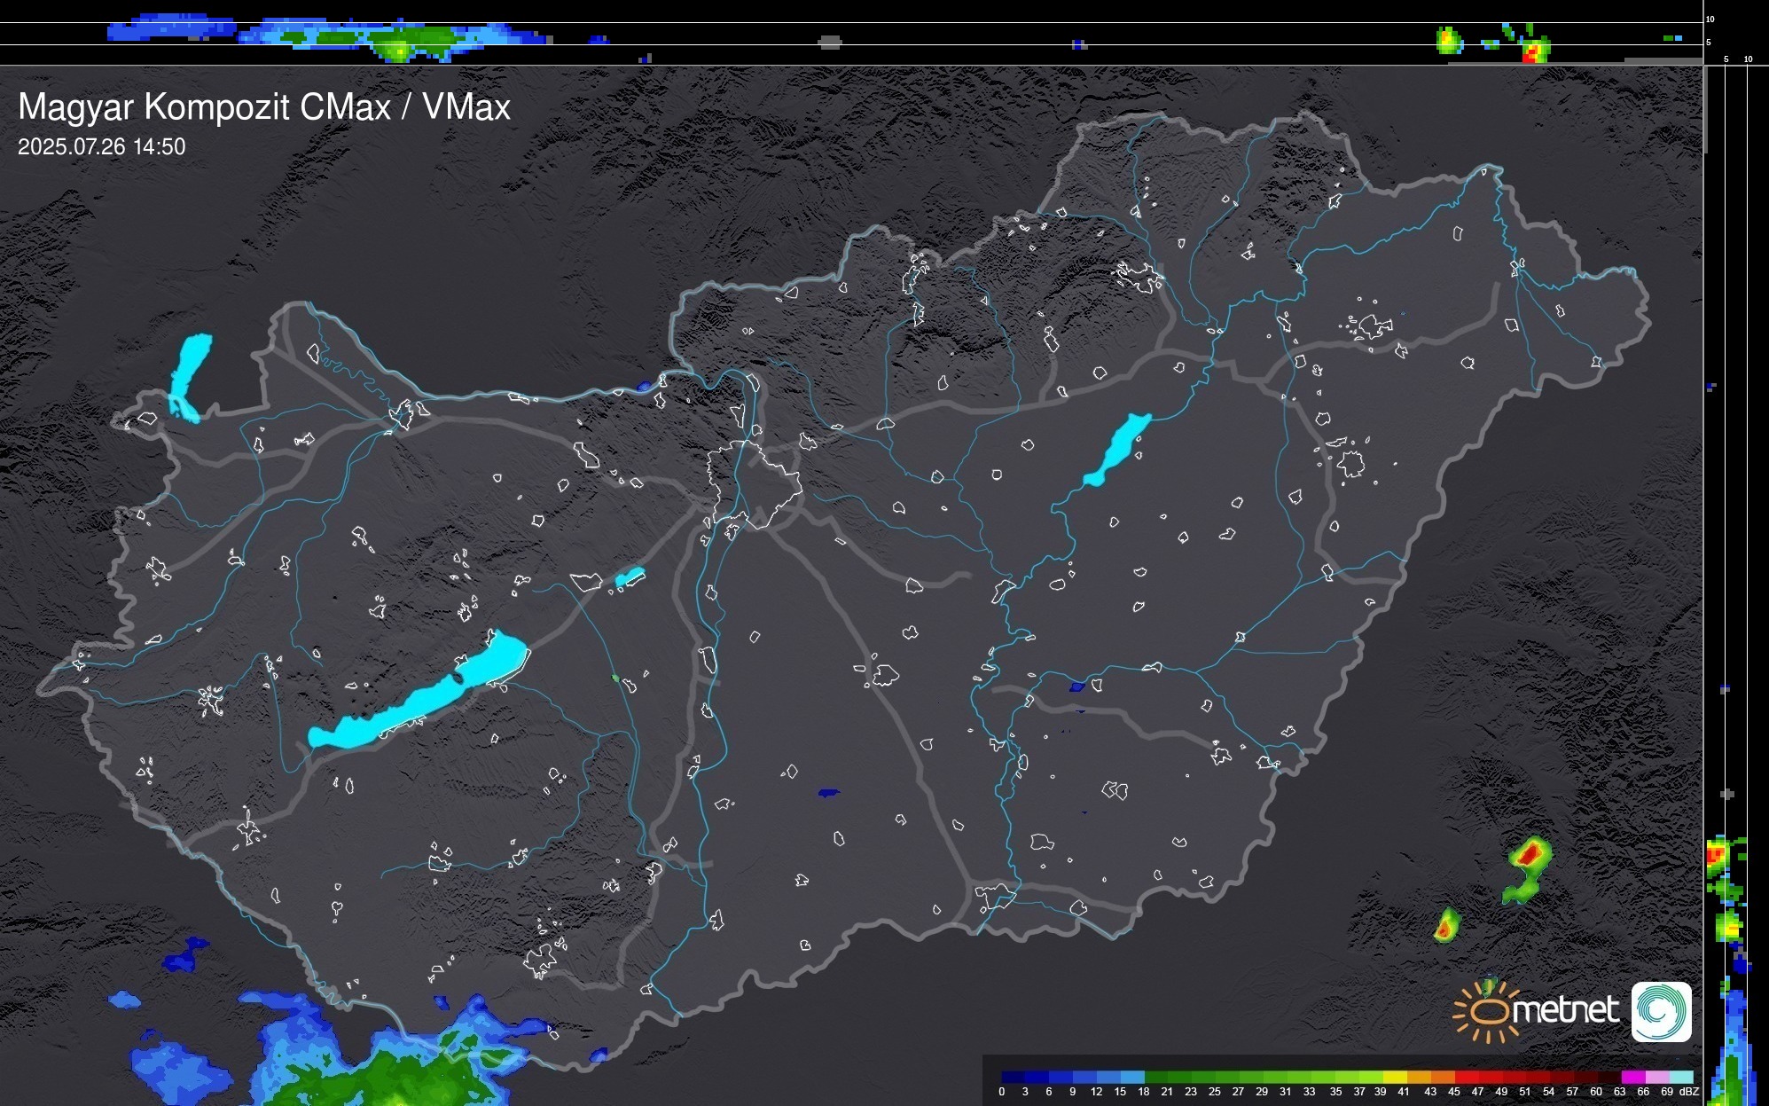Click the small yellow-red cell below the big storm
1769x1106 pixels.
(x=1445, y=927)
